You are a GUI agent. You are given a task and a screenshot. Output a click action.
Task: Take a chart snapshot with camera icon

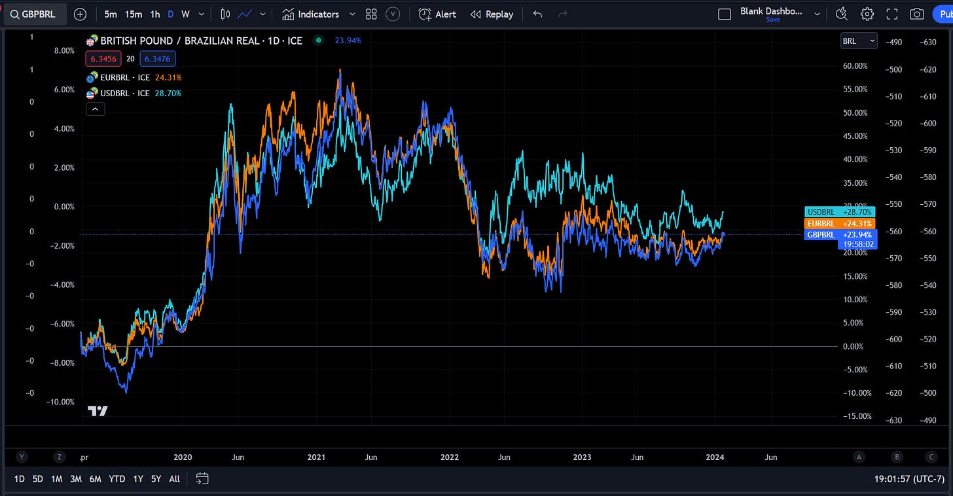point(918,14)
